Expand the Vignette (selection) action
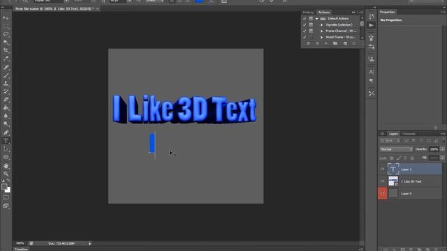Screen dimensions: 447x251 pos(321,25)
